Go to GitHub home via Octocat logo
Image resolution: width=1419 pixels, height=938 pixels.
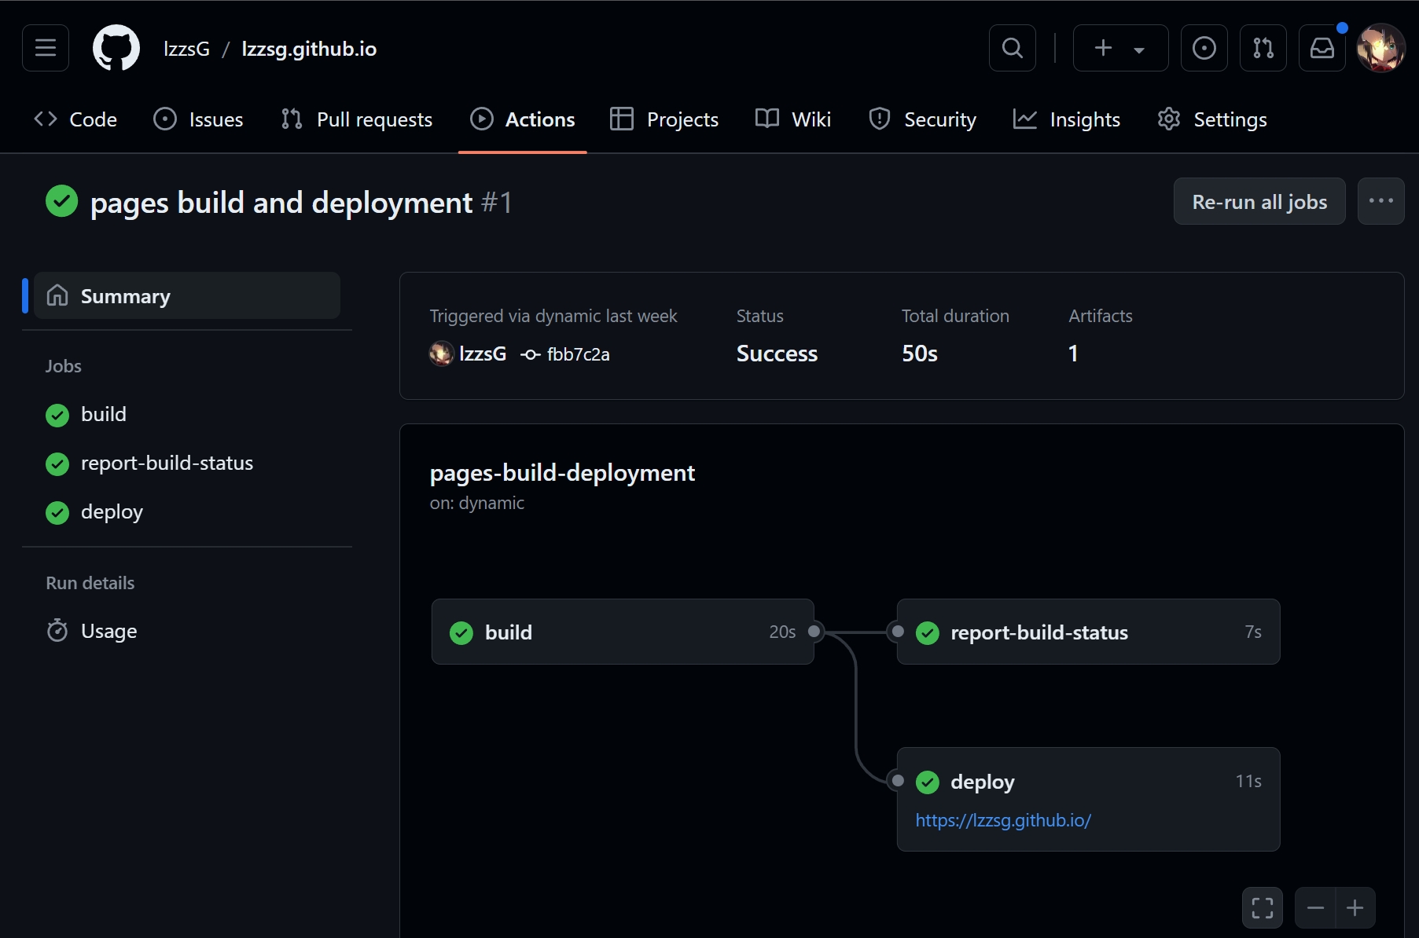click(x=116, y=48)
